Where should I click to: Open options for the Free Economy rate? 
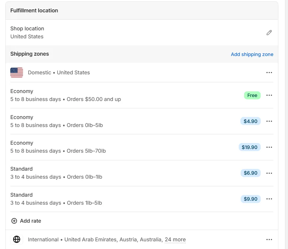pyautogui.click(x=269, y=95)
